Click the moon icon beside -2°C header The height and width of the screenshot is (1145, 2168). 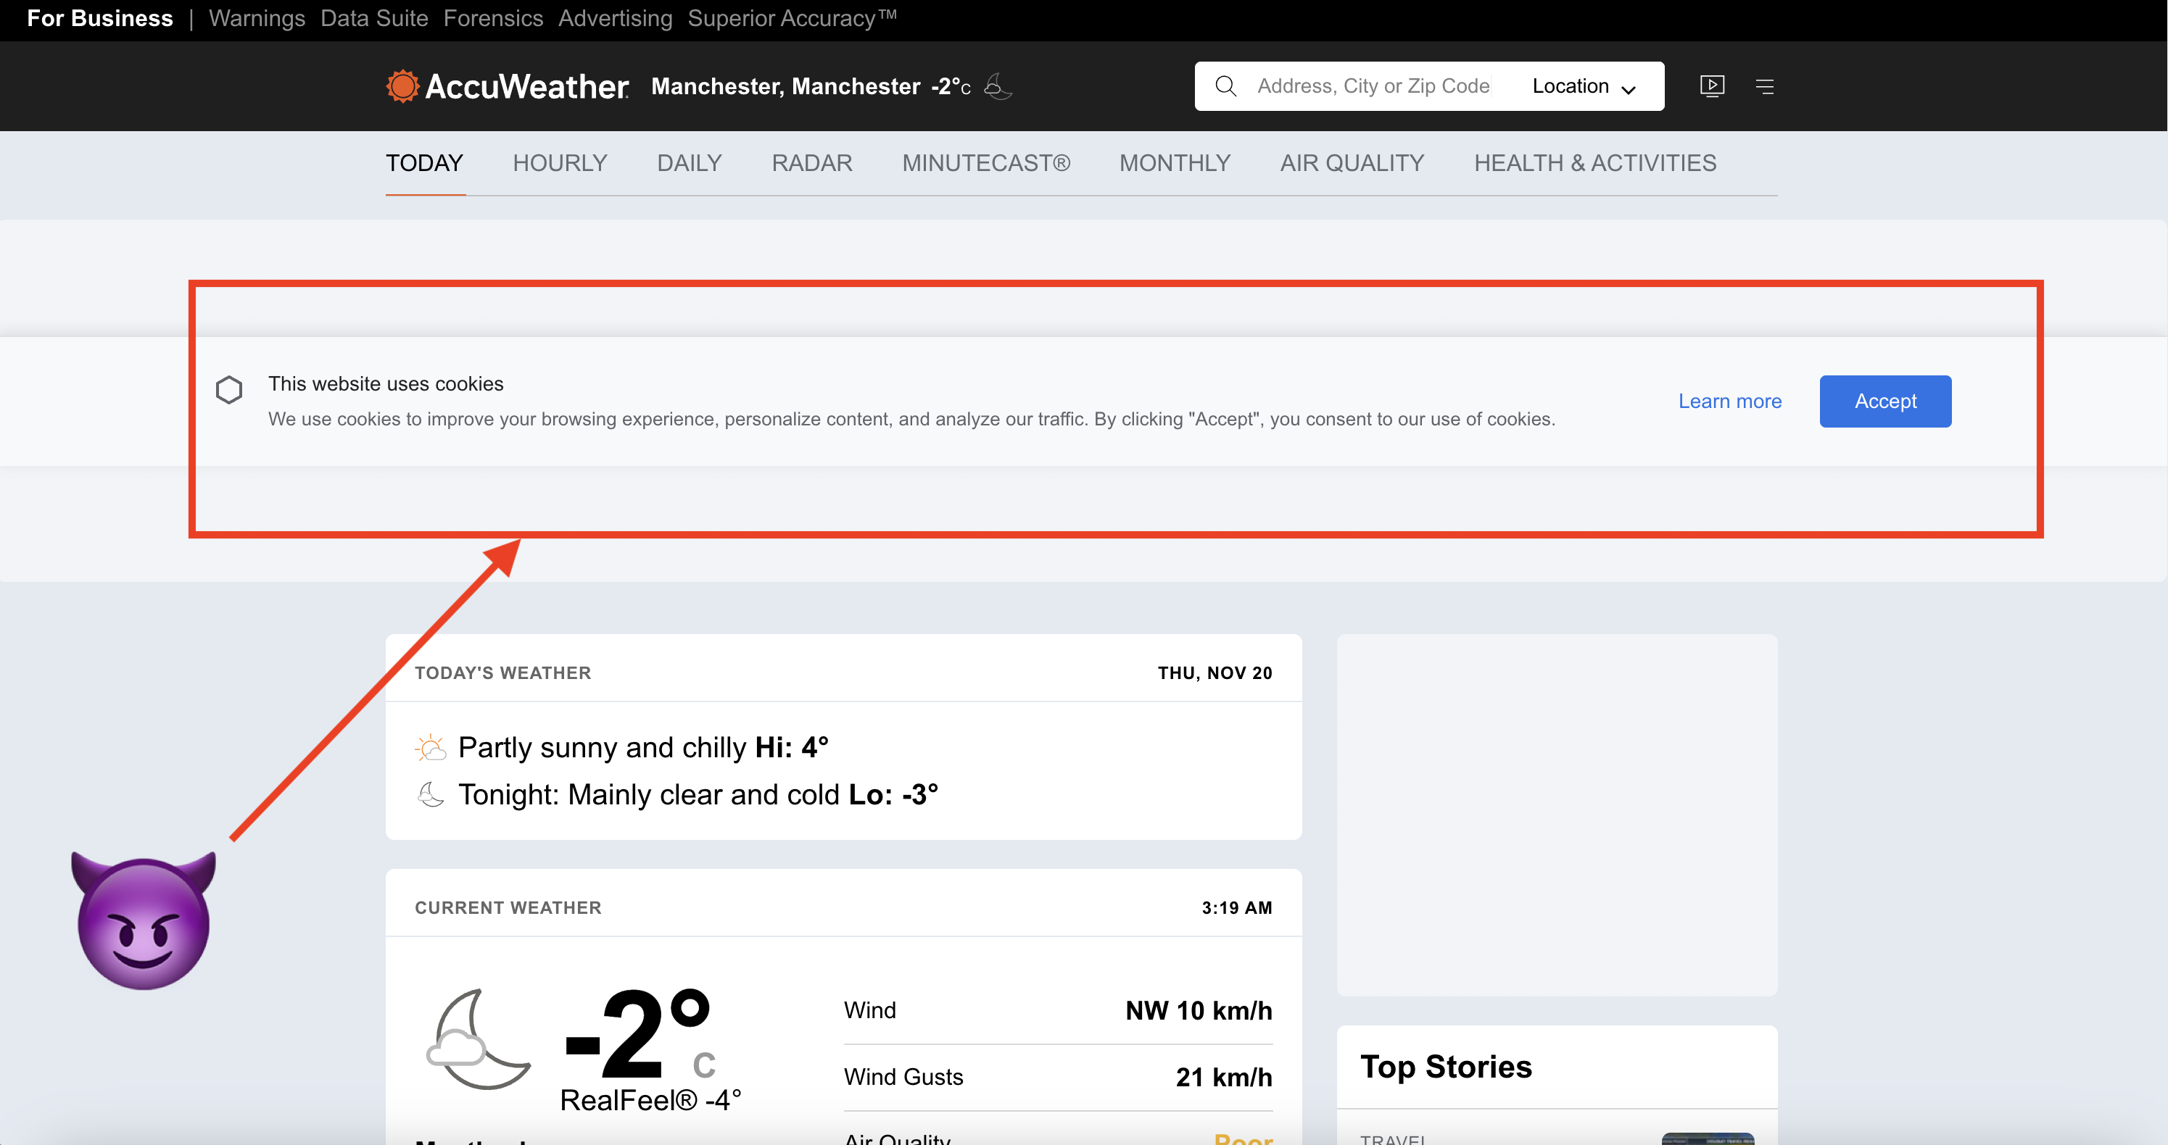tap(997, 86)
